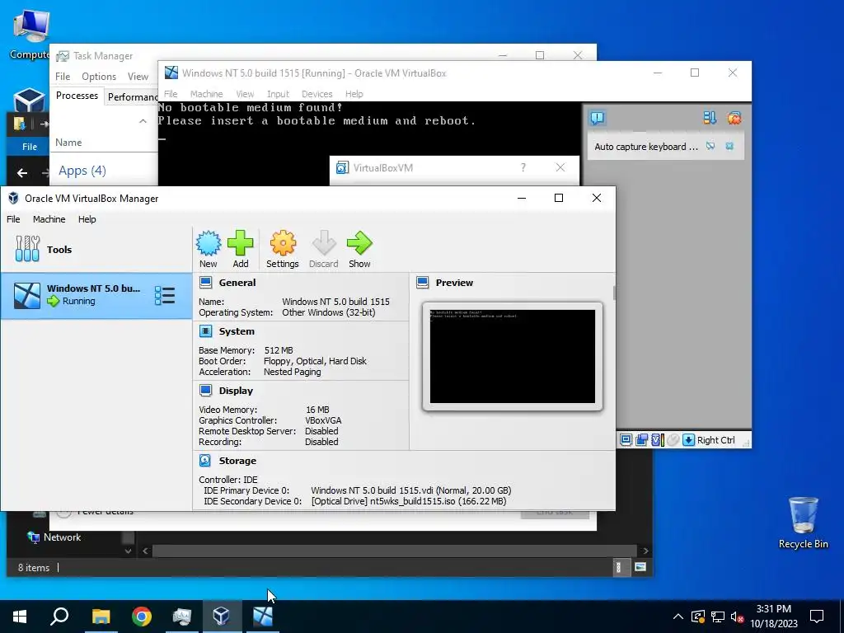The image size is (844, 633).
Task: Click the General section header icon
Action: click(205, 283)
